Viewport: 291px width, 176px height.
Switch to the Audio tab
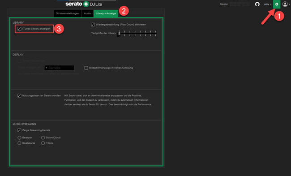pyautogui.click(x=87, y=13)
